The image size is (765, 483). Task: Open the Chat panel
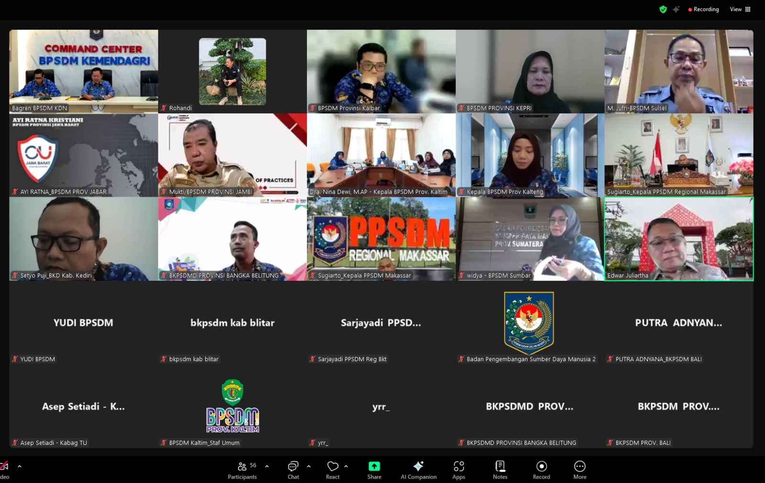click(293, 470)
